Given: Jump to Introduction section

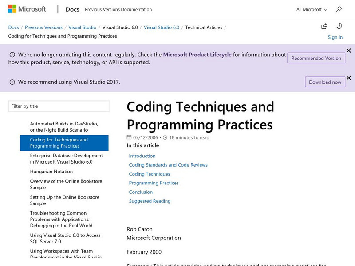Looking at the screenshot, I should 142,156.
